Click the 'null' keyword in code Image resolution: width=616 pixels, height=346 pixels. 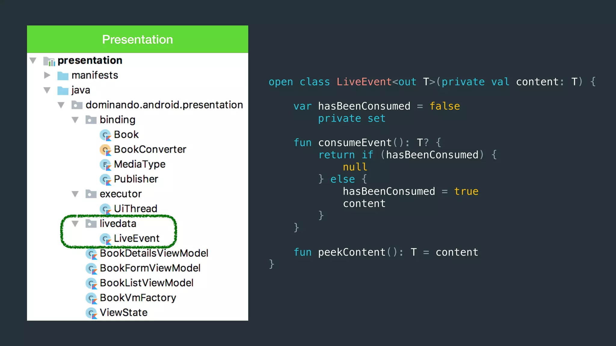coord(355,167)
